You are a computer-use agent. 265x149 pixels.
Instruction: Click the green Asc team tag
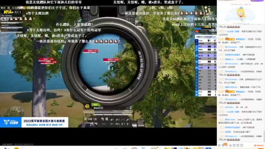click(x=96, y=105)
